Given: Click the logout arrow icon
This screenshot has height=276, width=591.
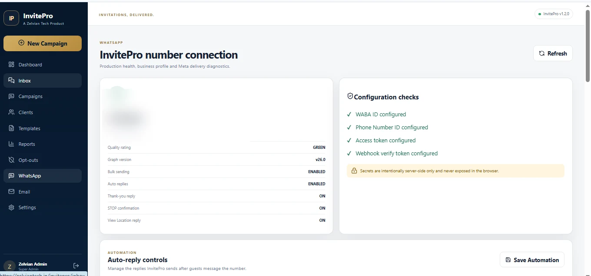Looking at the screenshot, I should coord(76,266).
